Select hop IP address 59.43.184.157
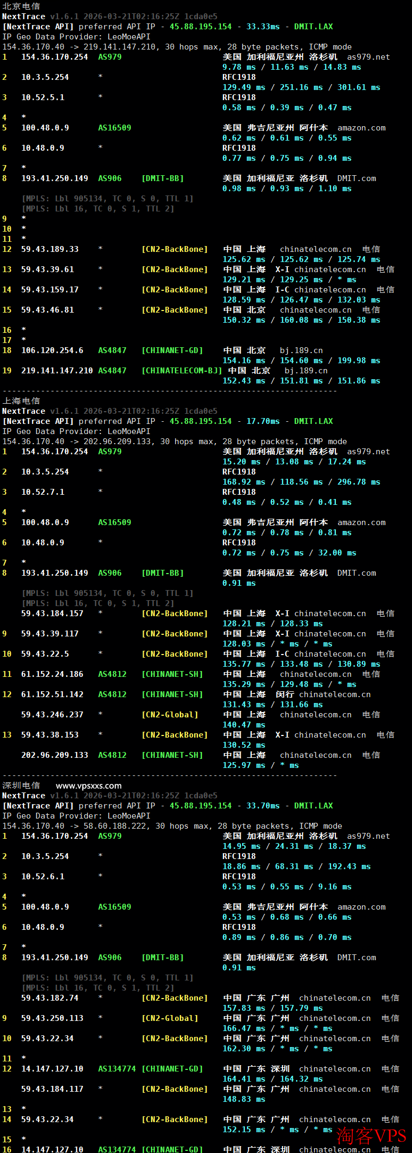The image size is (412, 1153). coord(52,614)
